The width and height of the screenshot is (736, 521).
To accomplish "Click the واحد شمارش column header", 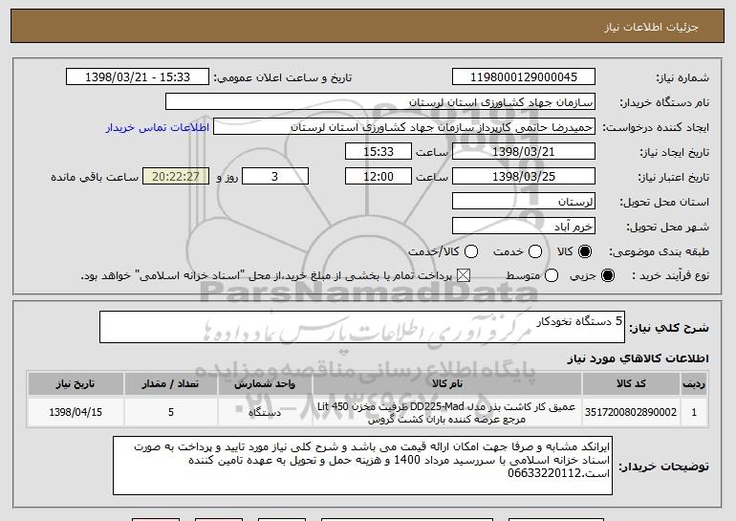I will point(265,384).
